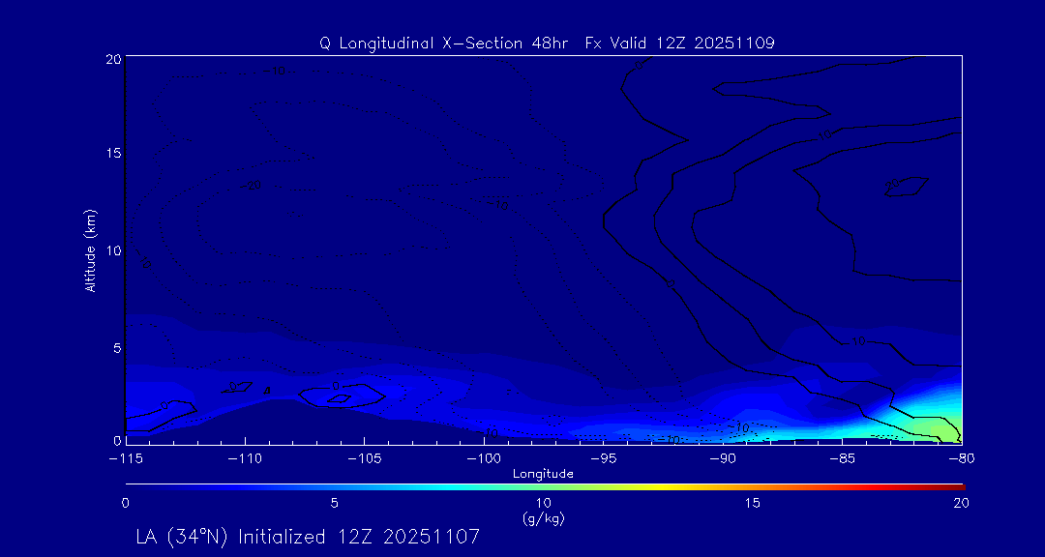This screenshot has width=1045, height=557.
Task: Click the altitude axis tick label 10
Action: 113,250
